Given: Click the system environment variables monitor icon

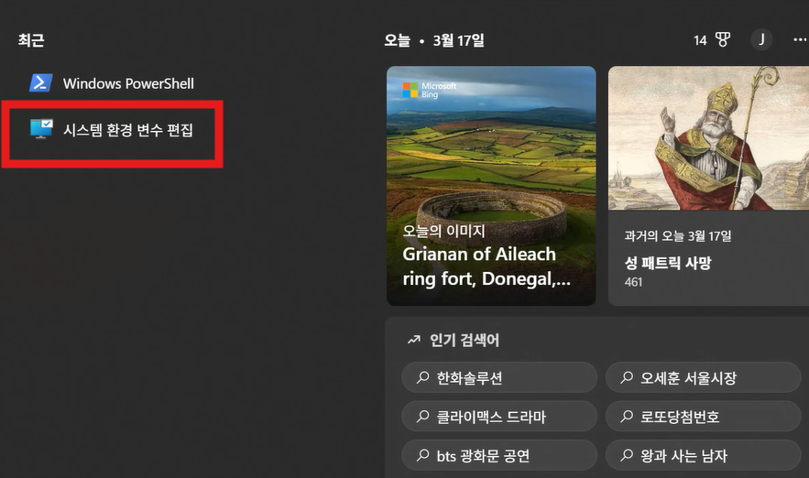Looking at the screenshot, I should point(41,129).
